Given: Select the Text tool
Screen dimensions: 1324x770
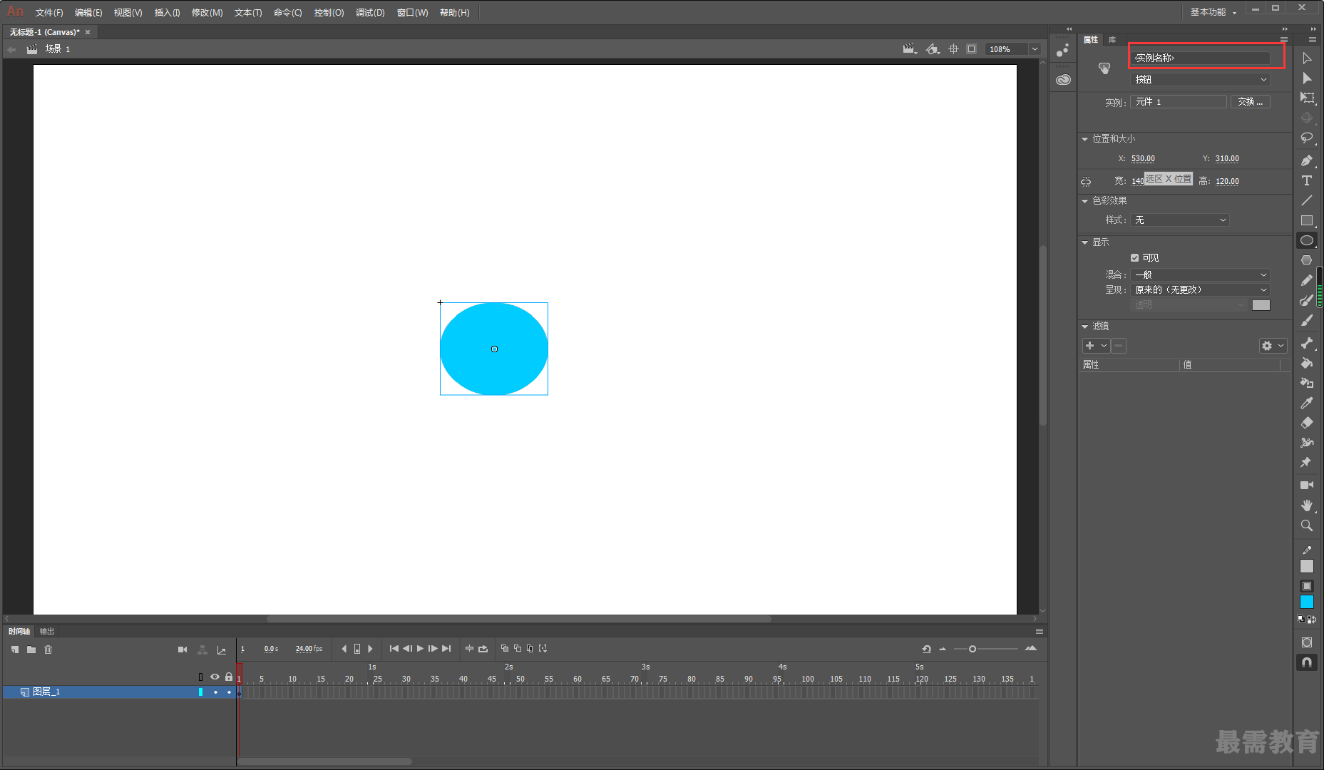Looking at the screenshot, I should (1307, 180).
